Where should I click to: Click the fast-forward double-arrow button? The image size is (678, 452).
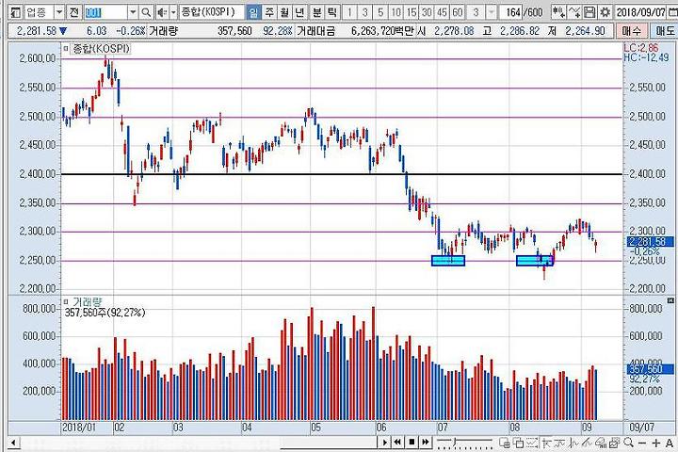pos(426,443)
